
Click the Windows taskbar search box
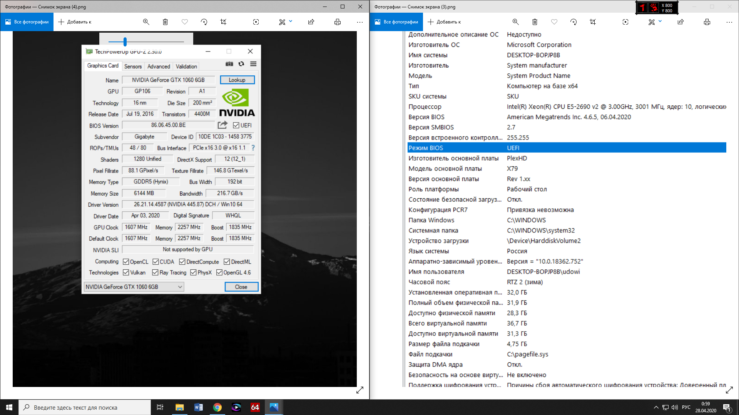coord(85,407)
